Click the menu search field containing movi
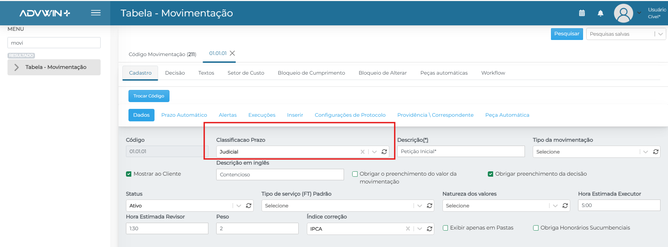 click(x=54, y=43)
